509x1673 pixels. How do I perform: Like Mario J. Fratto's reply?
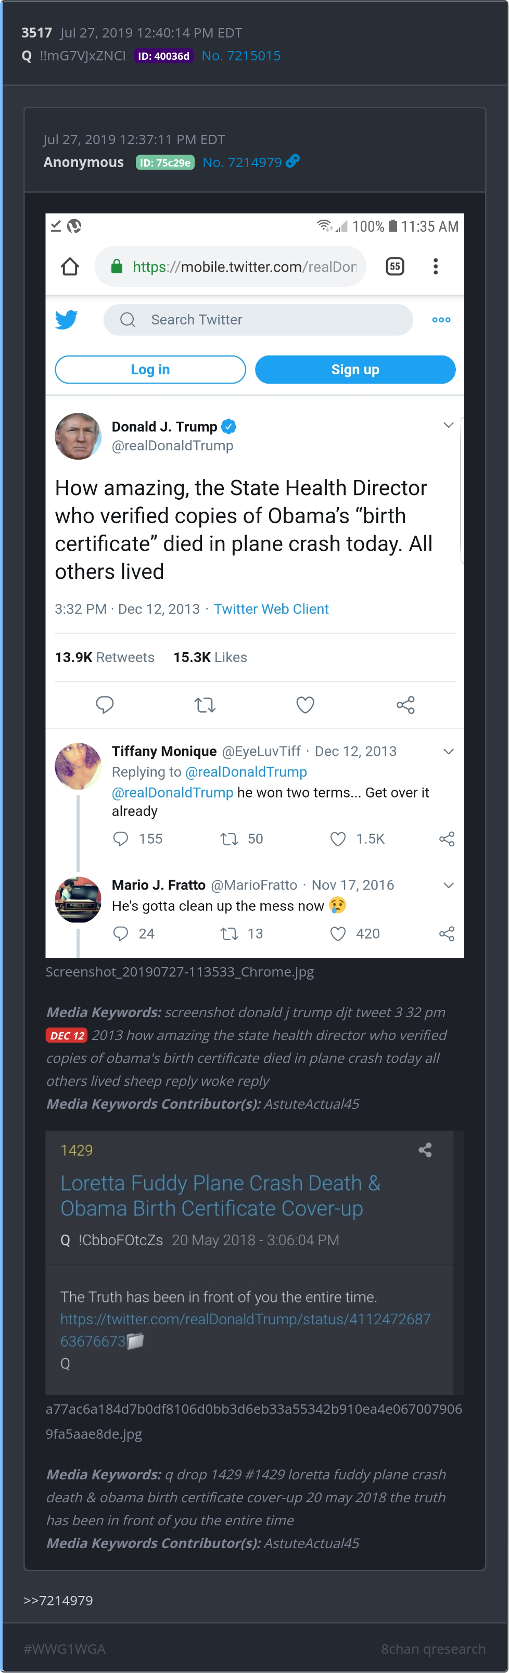(338, 934)
